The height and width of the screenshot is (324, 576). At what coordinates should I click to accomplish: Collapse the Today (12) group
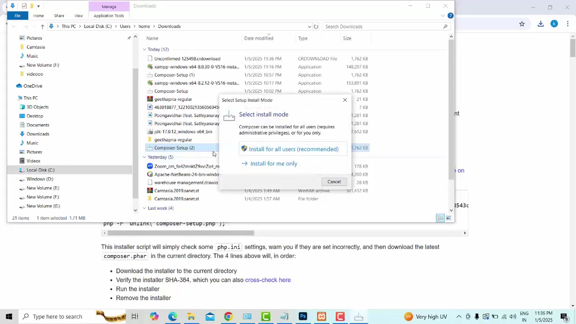pyautogui.click(x=144, y=49)
